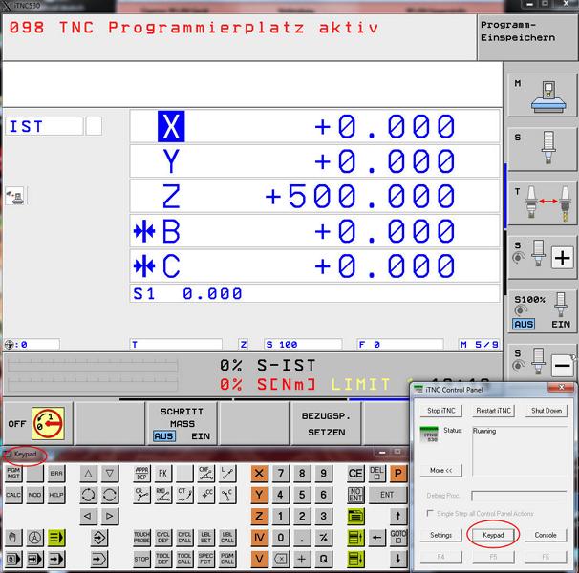The width and height of the screenshot is (579, 573).
Task: Click the GOTO key on keypad
Action: point(398,537)
